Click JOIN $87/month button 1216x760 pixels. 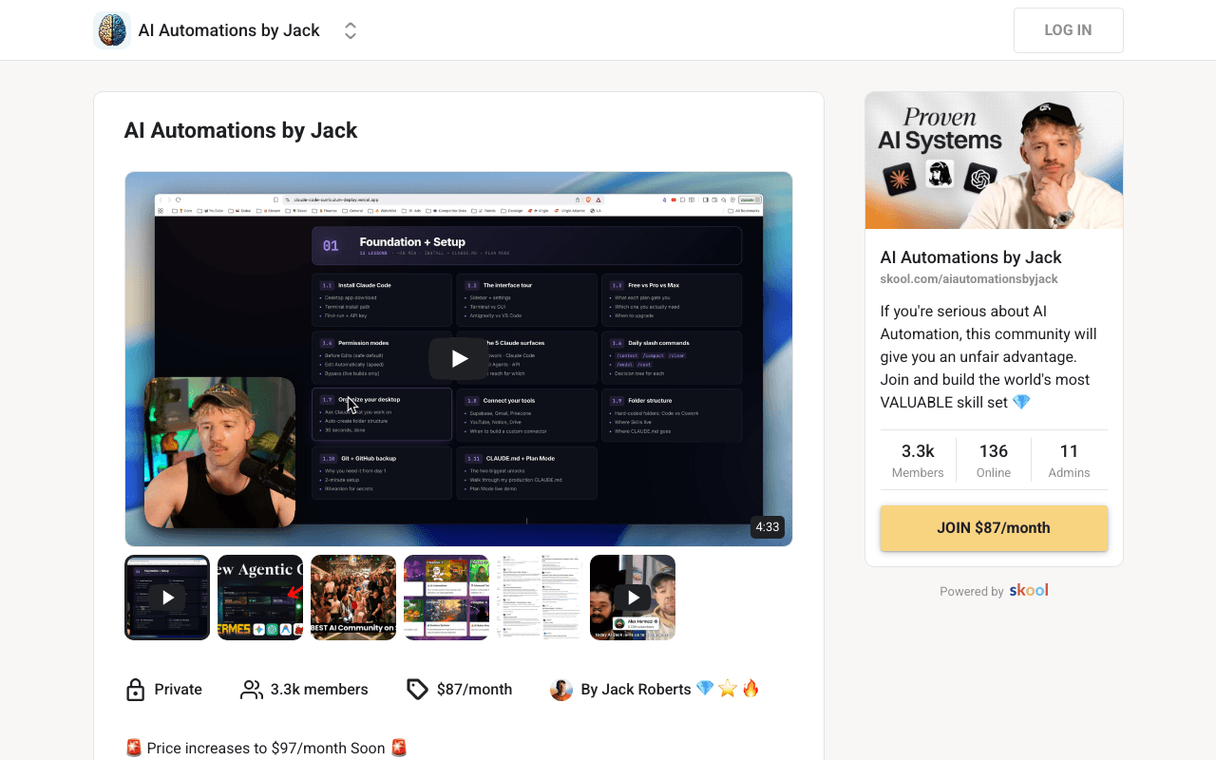point(994,528)
